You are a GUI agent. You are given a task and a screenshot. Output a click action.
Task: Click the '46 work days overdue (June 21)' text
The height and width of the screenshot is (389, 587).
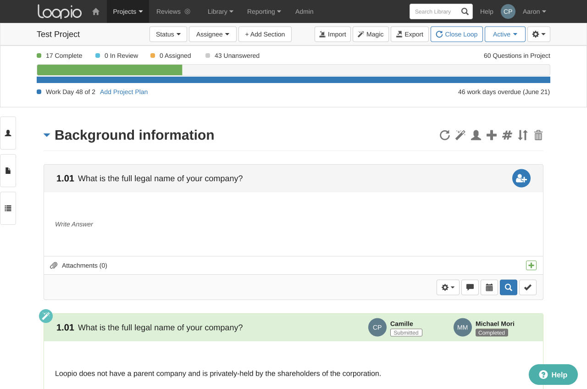[504, 92]
